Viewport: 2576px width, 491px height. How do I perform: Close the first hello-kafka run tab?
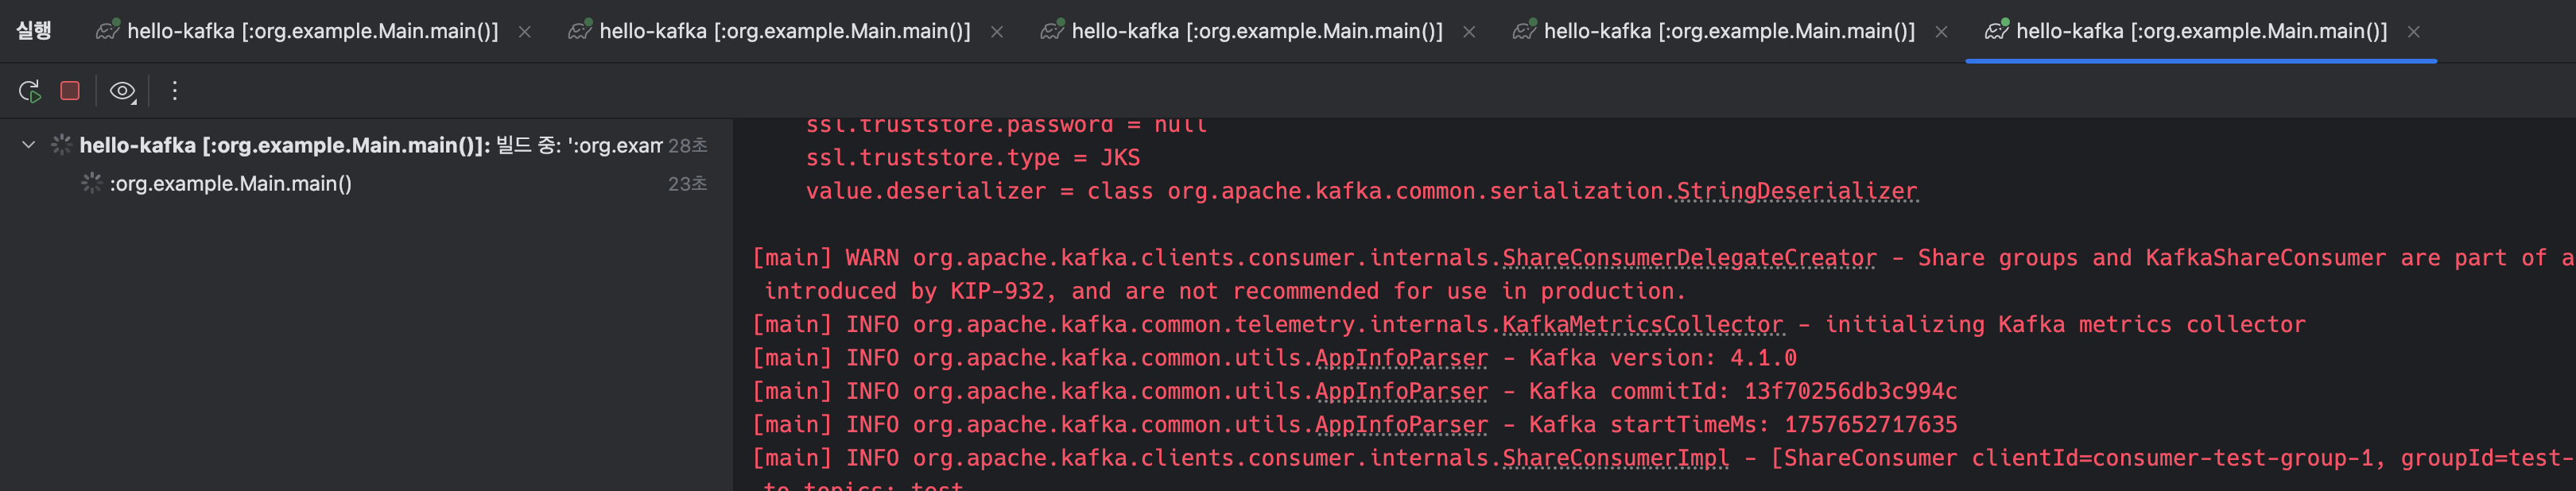click(525, 32)
